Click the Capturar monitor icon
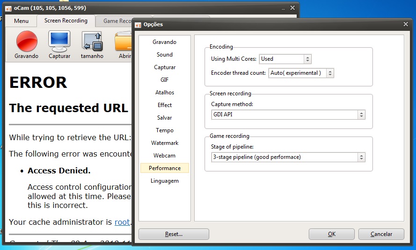The width and height of the screenshot is (416, 250). tap(59, 41)
